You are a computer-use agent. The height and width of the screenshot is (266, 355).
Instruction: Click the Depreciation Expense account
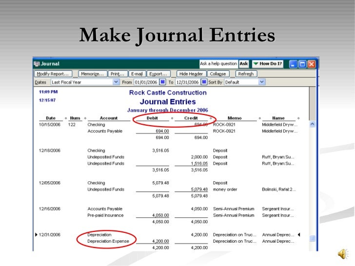coord(108,241)
